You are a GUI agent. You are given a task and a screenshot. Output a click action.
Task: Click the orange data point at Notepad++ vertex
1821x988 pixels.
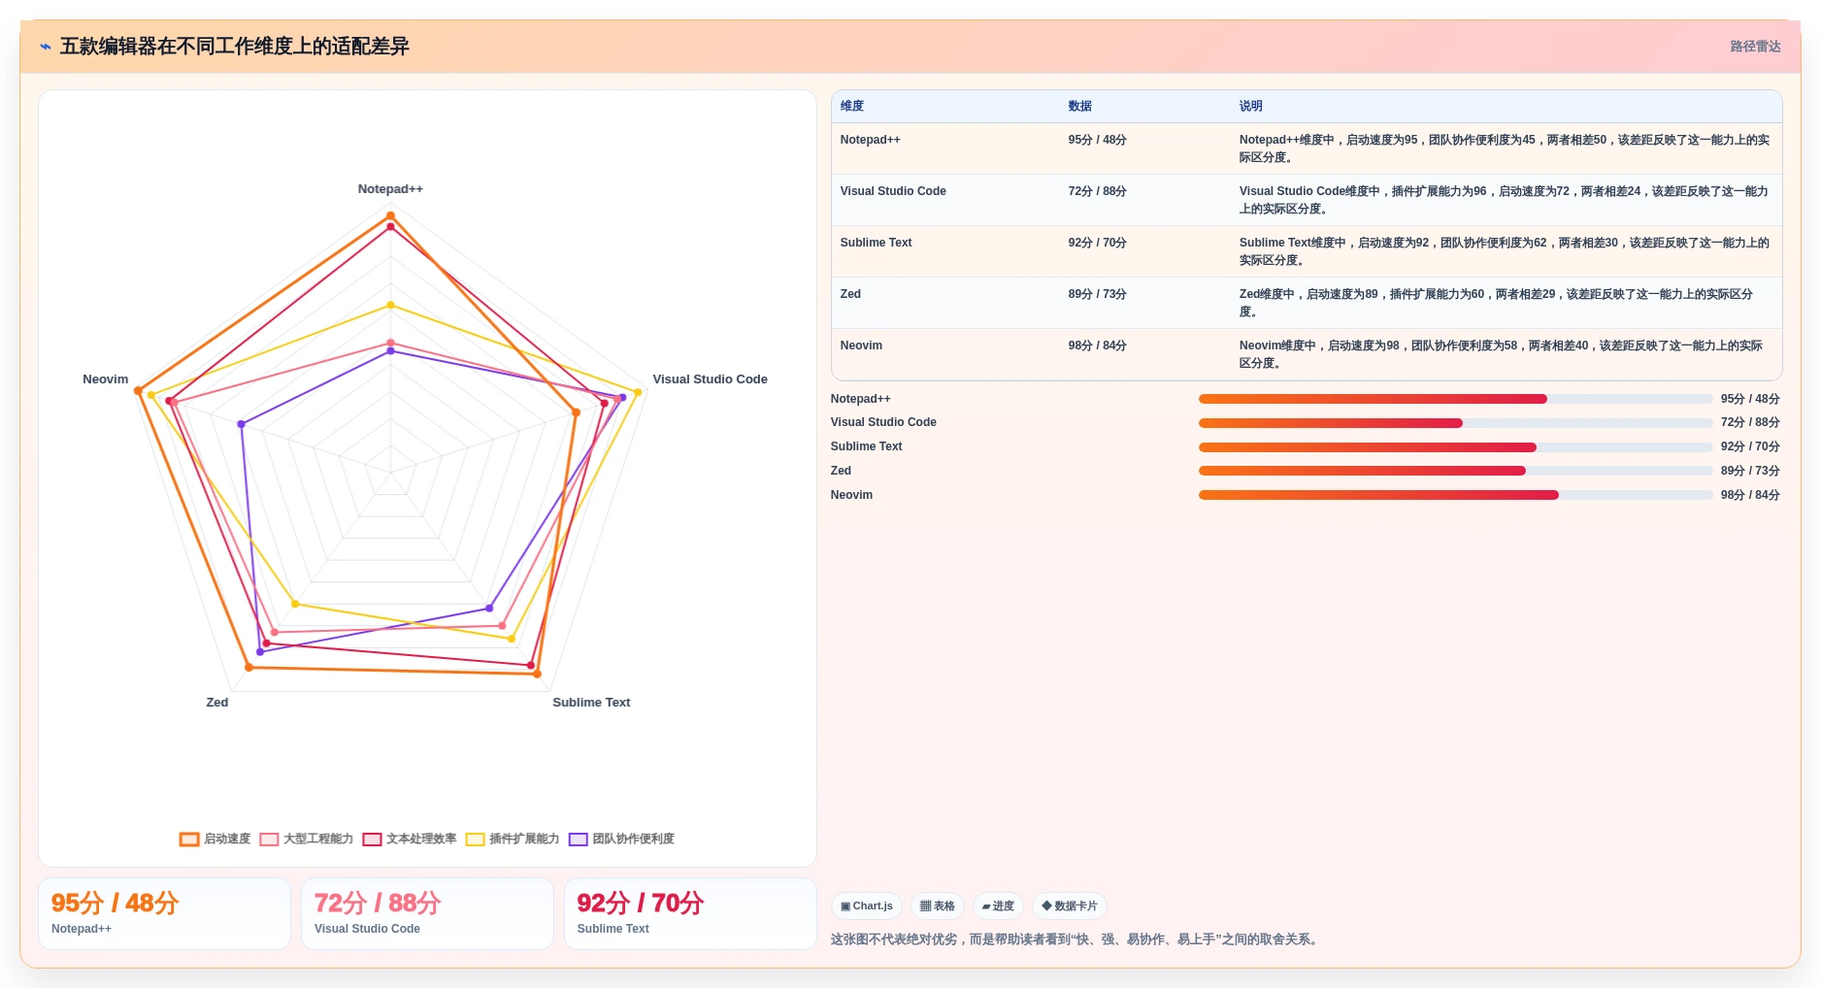390,215
